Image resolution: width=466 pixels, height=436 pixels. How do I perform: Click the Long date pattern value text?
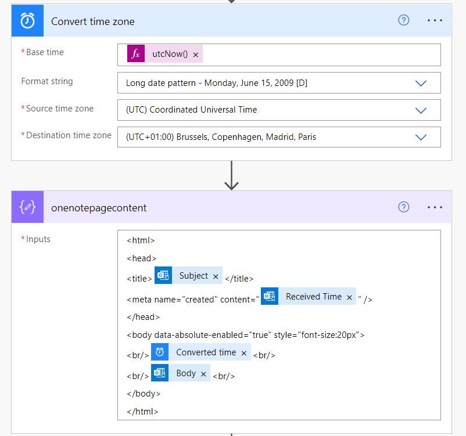pos(217,83)
